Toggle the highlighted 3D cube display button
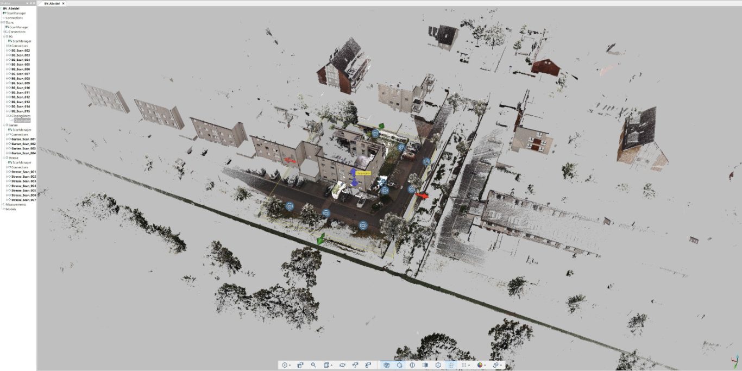 tap(386, 366)
